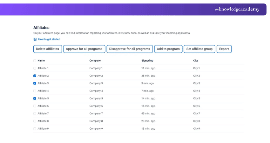Click the Delete affiliates button
This screenshot has height=143, width=270.
coord(48,49)
